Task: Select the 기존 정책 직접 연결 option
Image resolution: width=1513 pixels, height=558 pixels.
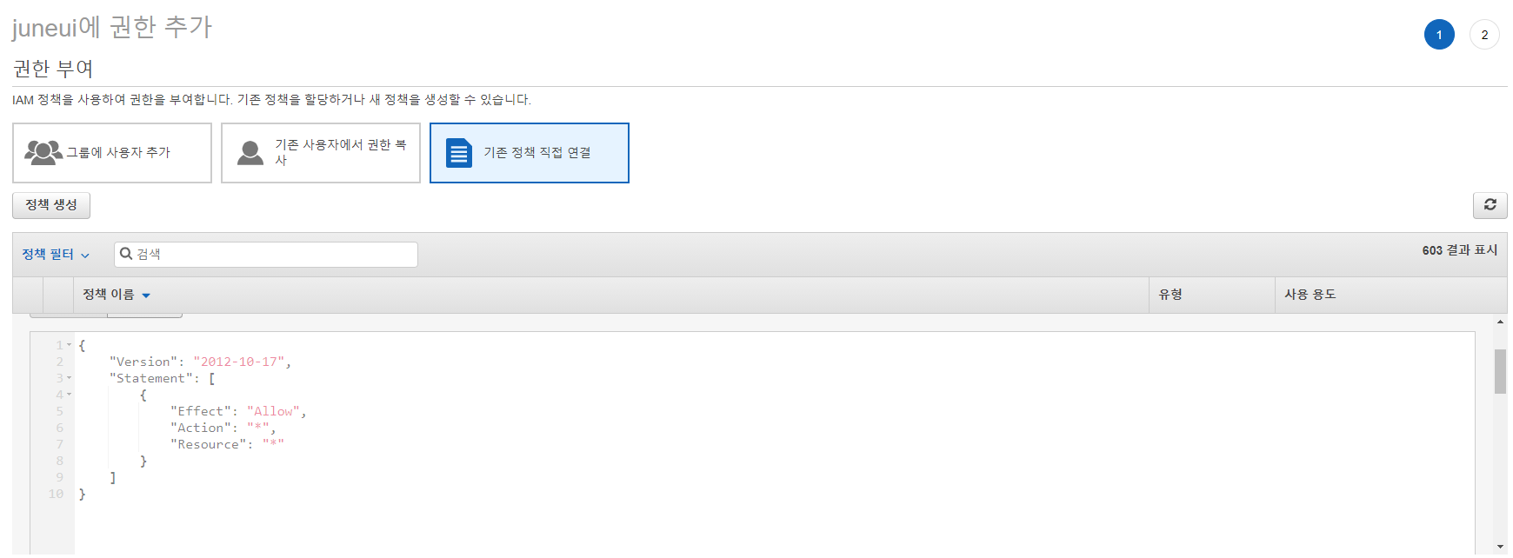Action: pyautogui.click(x=529, y=153)
